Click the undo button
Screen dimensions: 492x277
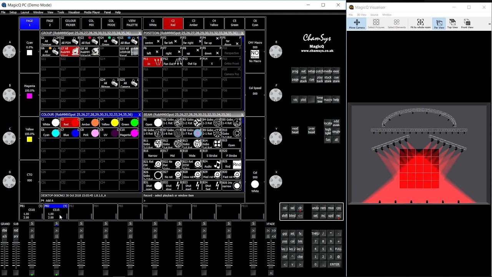315,208
